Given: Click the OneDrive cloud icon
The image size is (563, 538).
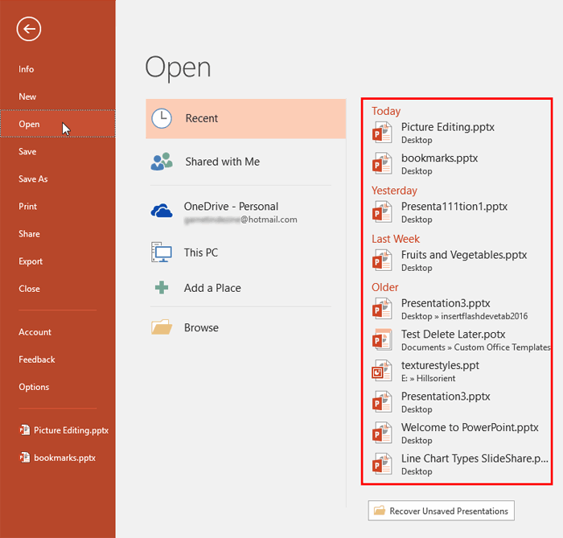Looking at the screenshot, I should click(162, 212).
